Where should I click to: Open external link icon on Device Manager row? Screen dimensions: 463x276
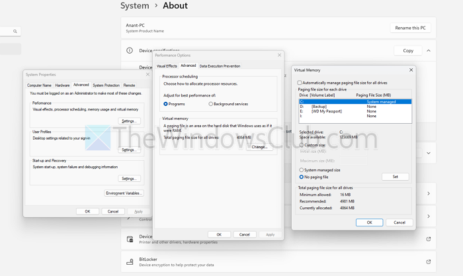429,239
